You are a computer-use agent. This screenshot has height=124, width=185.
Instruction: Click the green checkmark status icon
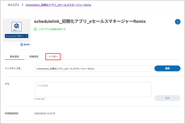pos(35,29)
